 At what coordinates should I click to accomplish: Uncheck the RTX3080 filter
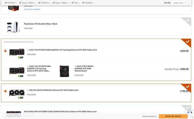click(x=83, y=3)
